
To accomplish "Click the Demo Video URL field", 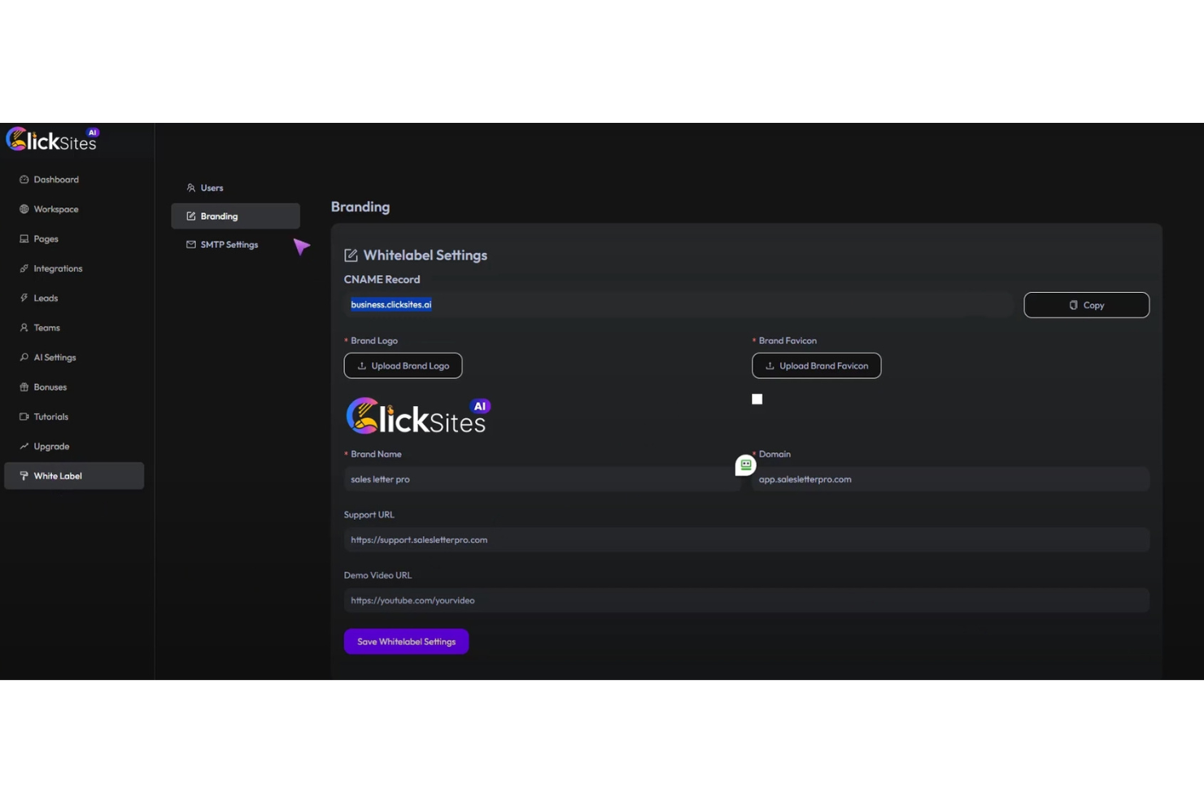I will tap(746, 600).
